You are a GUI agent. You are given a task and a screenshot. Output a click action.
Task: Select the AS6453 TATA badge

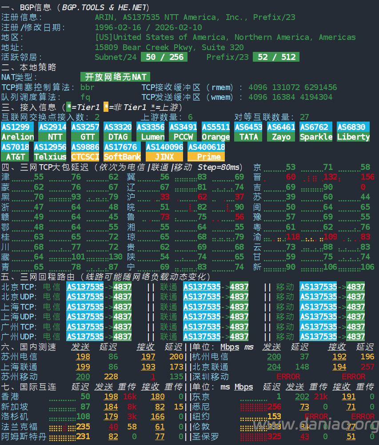pyautogui.click(x=248, y=132)
